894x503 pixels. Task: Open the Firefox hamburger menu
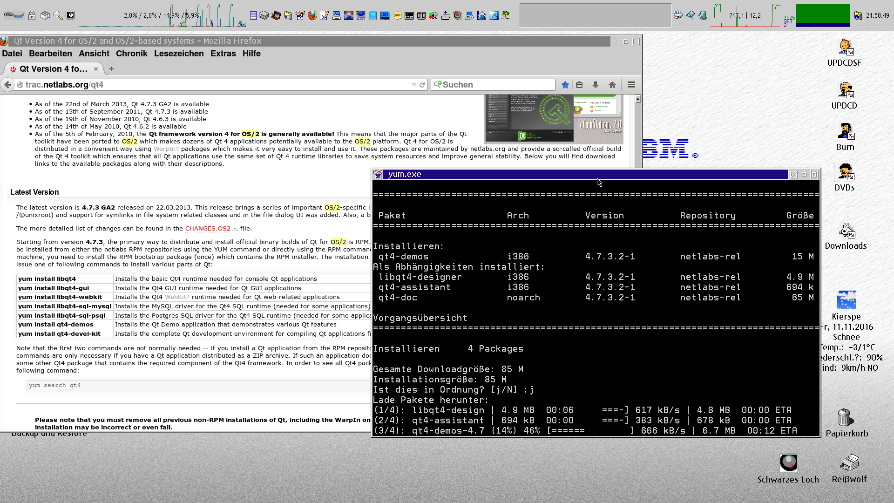click(631, 85)
